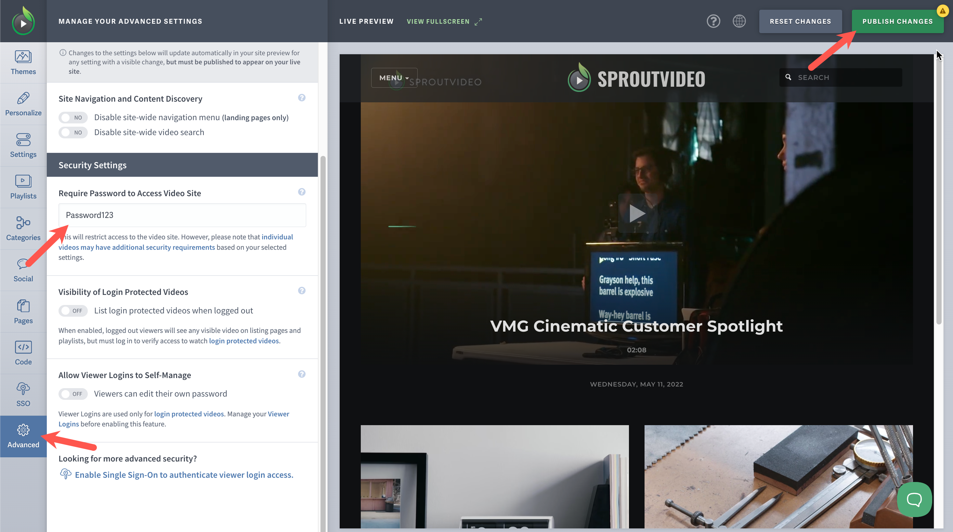953x532 pixels.
Task: Open the Code customization panel
Action: coord(23,353)
